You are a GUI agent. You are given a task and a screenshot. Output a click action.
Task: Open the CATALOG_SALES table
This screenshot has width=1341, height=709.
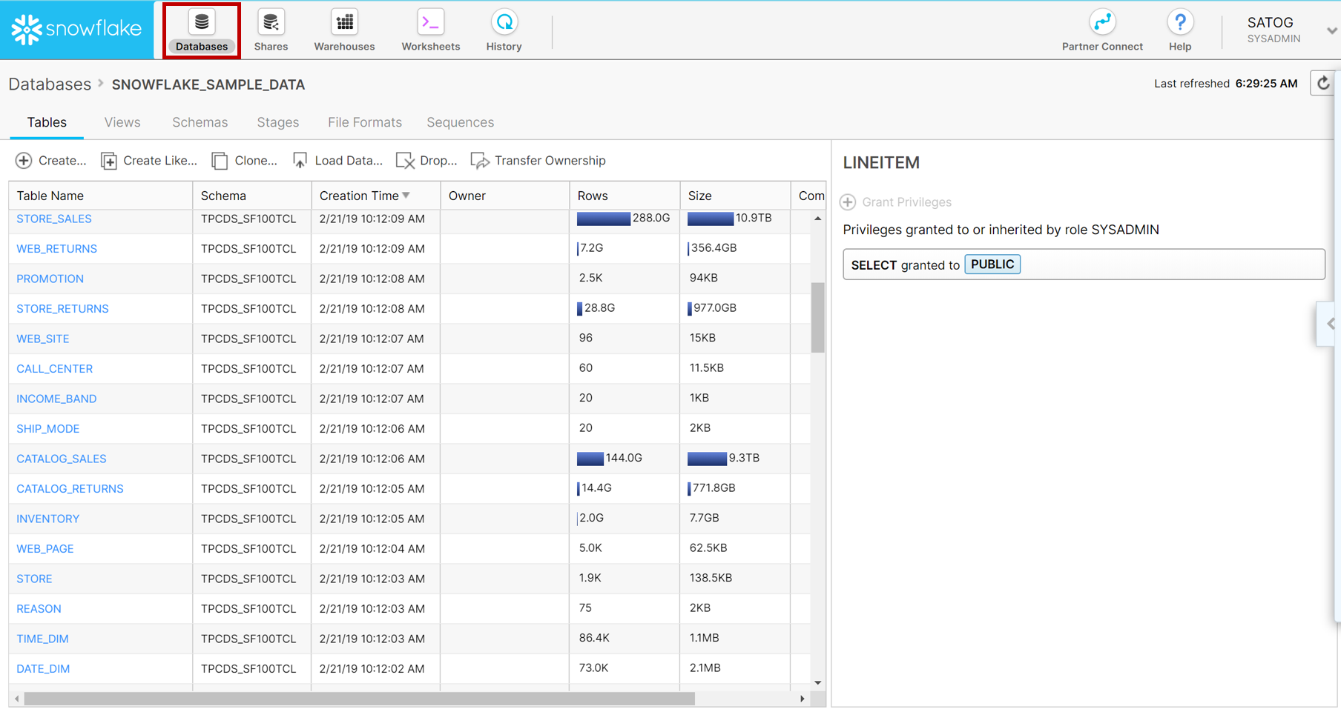coord(61,459)
